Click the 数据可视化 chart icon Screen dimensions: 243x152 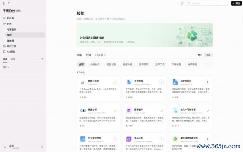83,82
